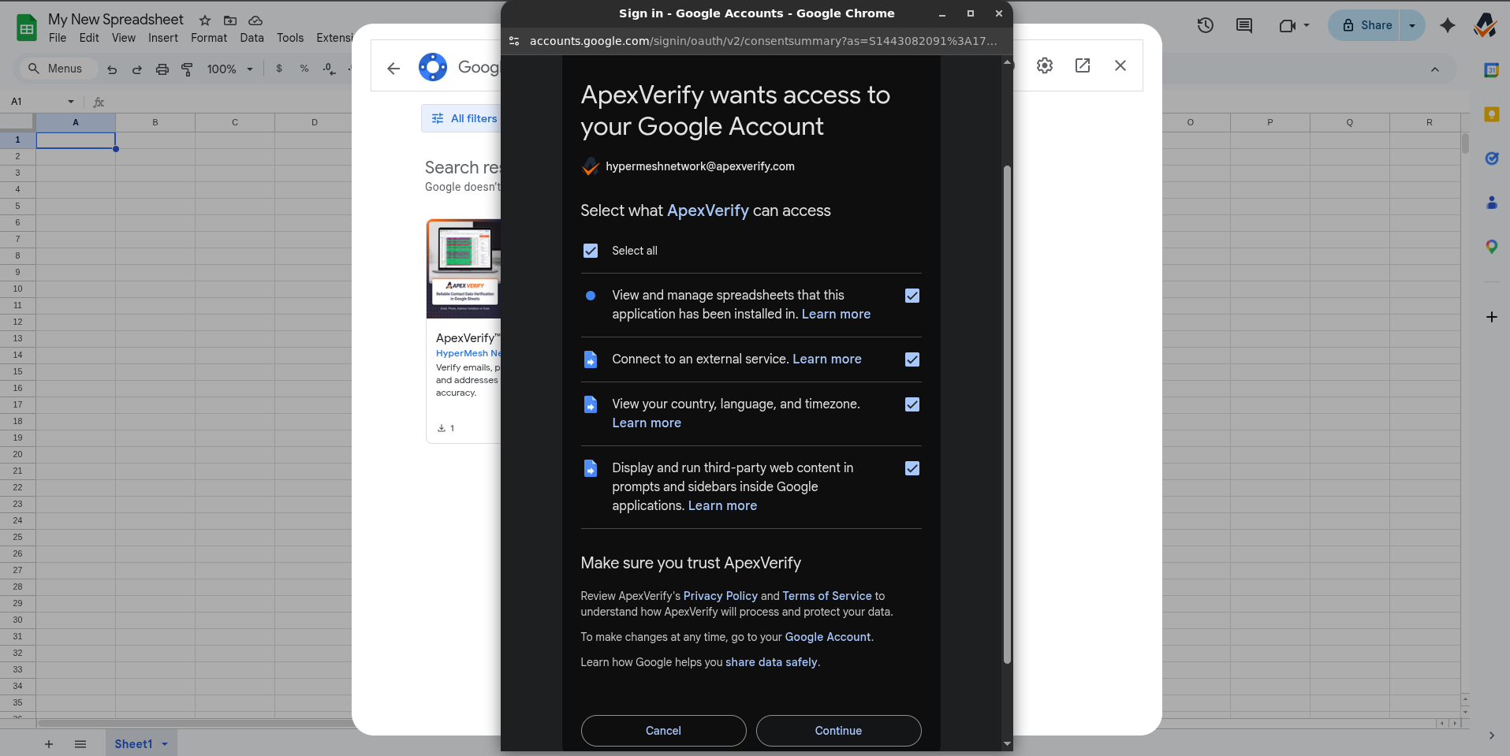
Task: Open the Gemini spark icon
Action: 1448,25
